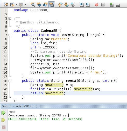127x131 pixels.
Task: Click Shift Line Right icon
Action: pos(88,4)
